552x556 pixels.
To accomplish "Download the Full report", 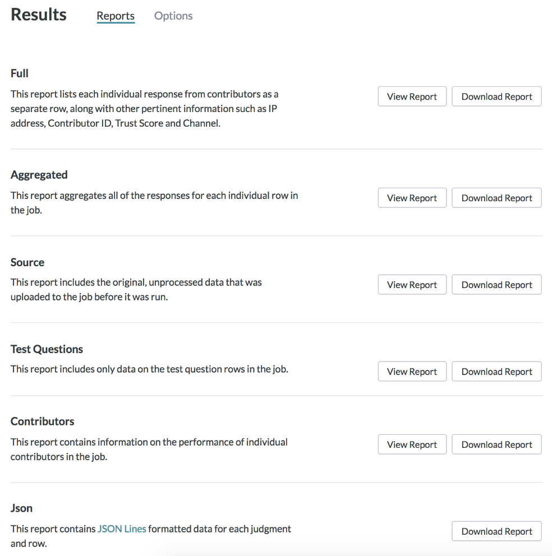I will [496, 96].
